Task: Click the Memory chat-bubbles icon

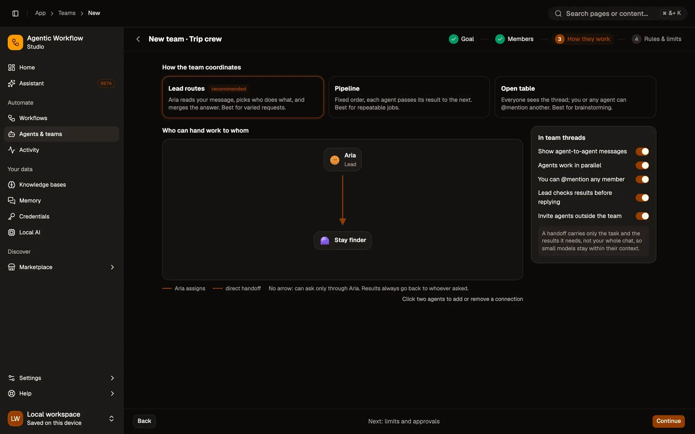Action: [x=11, y=201]
